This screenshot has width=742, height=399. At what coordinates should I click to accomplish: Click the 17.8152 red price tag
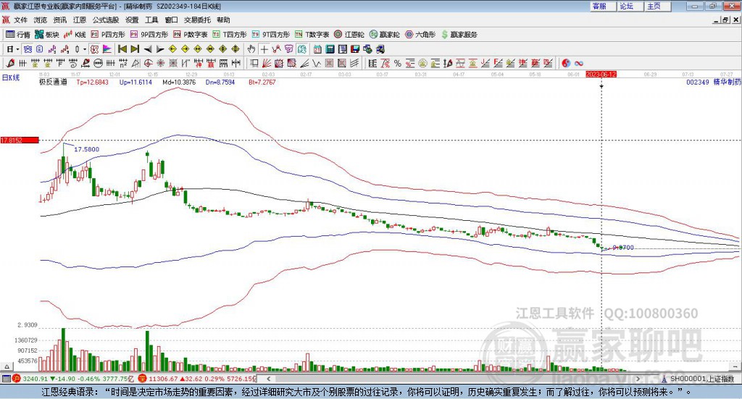[20, 140]
